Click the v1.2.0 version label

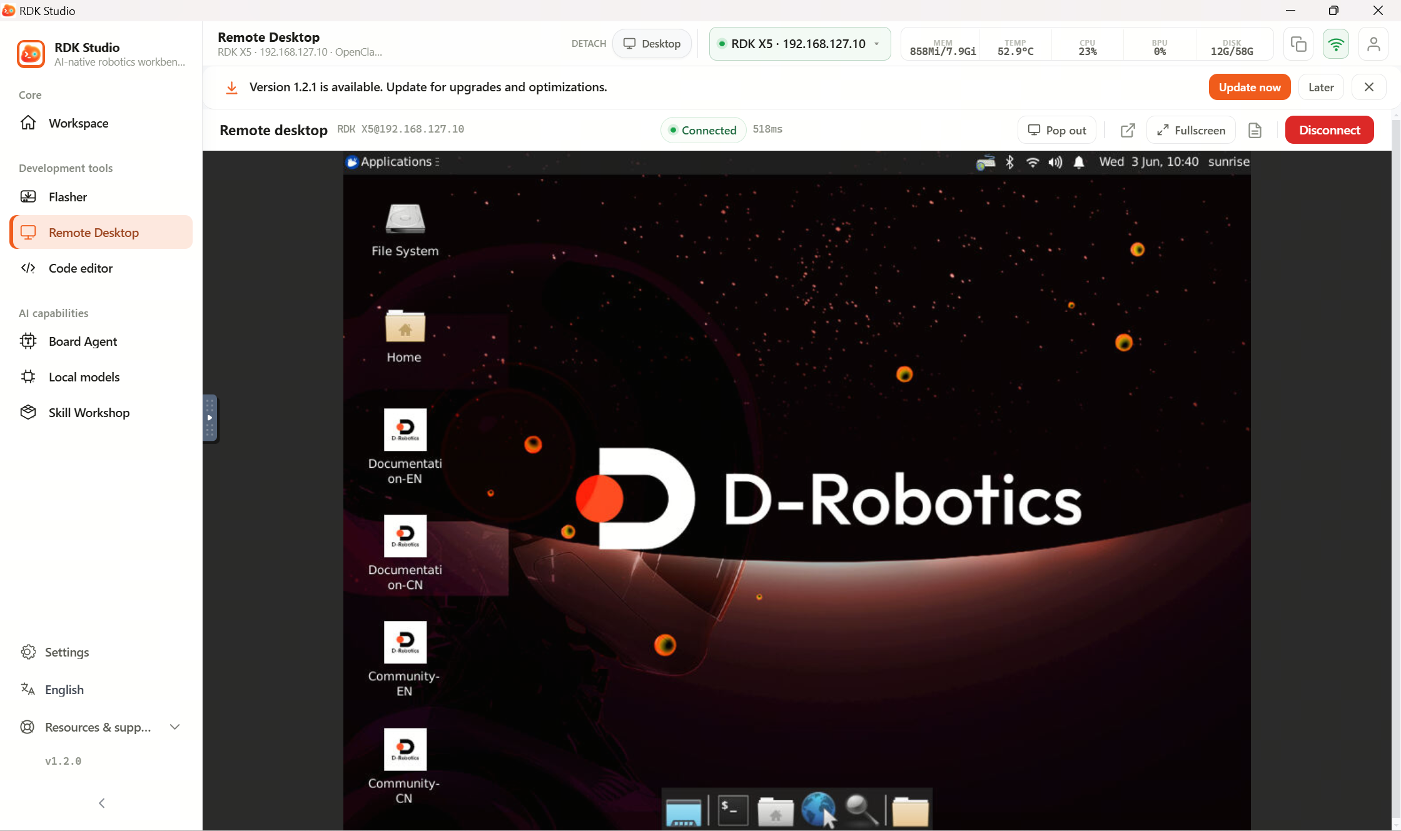point(63,761)
